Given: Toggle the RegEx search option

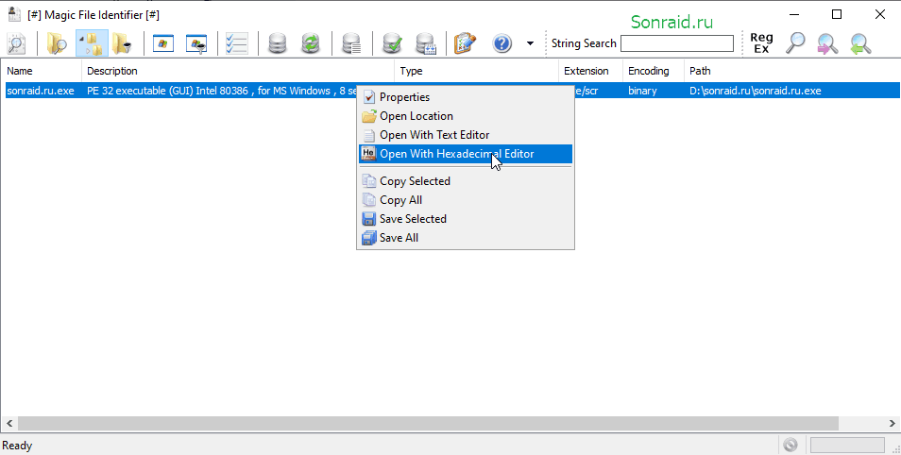Looking at the screenshot, I should pyautogui.click(x=761, y=43).
